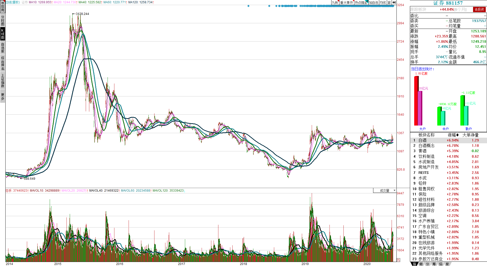
Task: Select the 磁性材料 sector row
Action: coord(448,199)
